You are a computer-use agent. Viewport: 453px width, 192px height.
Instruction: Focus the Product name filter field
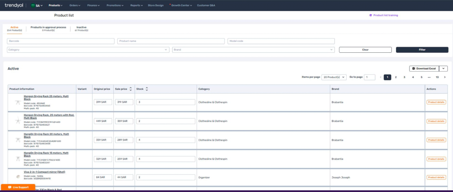(171, 41)
